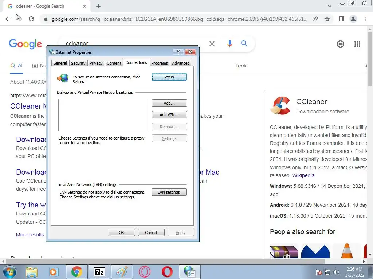
Task: Switch to the Content tab
Action: 114,63
